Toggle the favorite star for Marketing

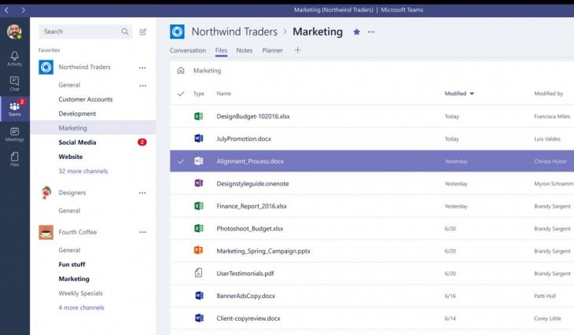click(356, 32)
